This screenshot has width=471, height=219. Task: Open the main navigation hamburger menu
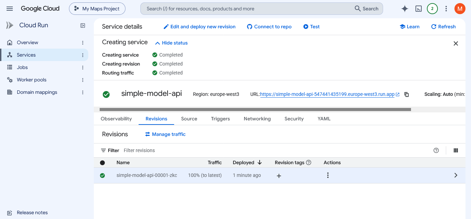pyautogui.click(x=10, y=9)
